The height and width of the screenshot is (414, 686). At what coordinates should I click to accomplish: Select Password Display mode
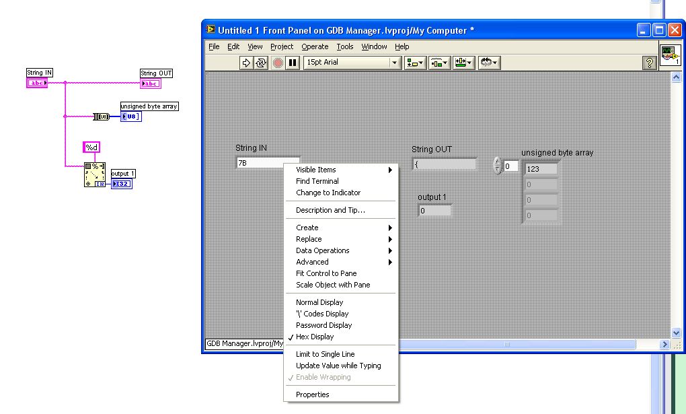tap(341, 325)
